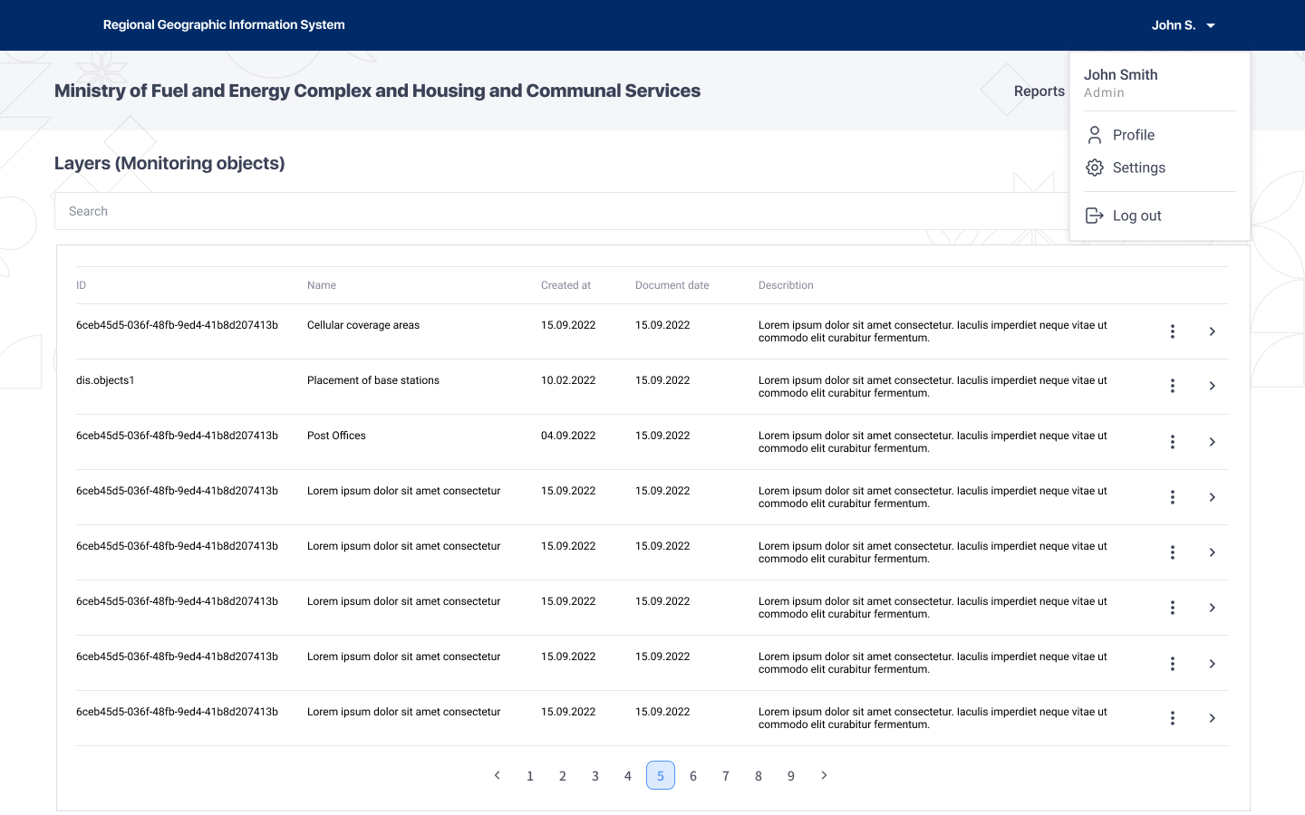Image resolution: width=1305 pixels, height=815 pixels.
Task: Open the row chevron for Post Offices
Action: [x=1213, y=442]
